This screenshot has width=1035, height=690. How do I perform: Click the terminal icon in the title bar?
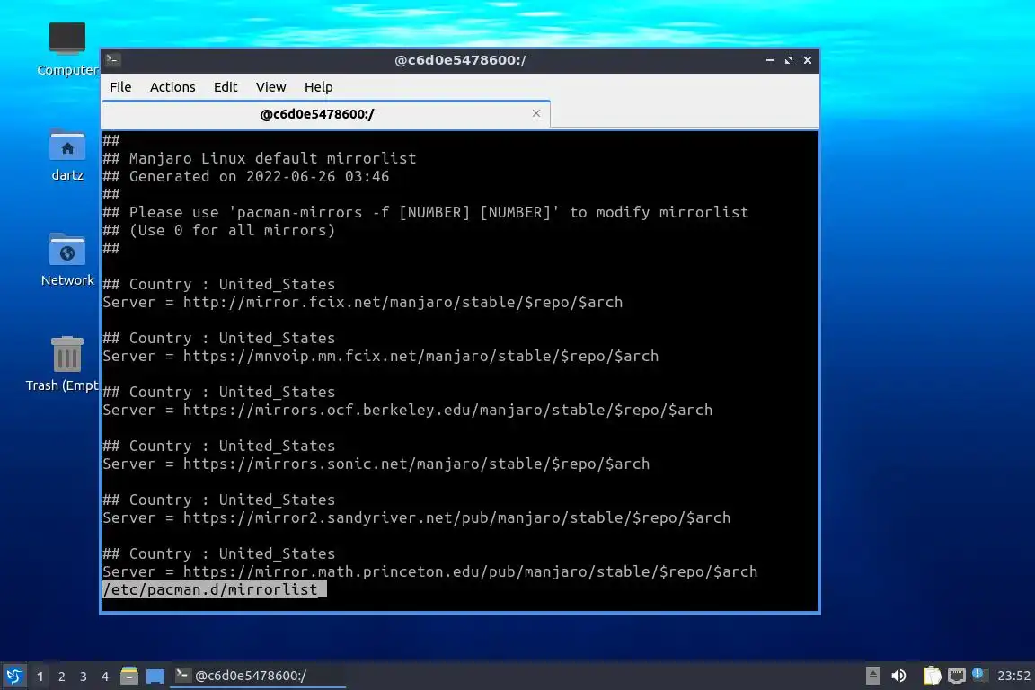[x=113, y=60]
